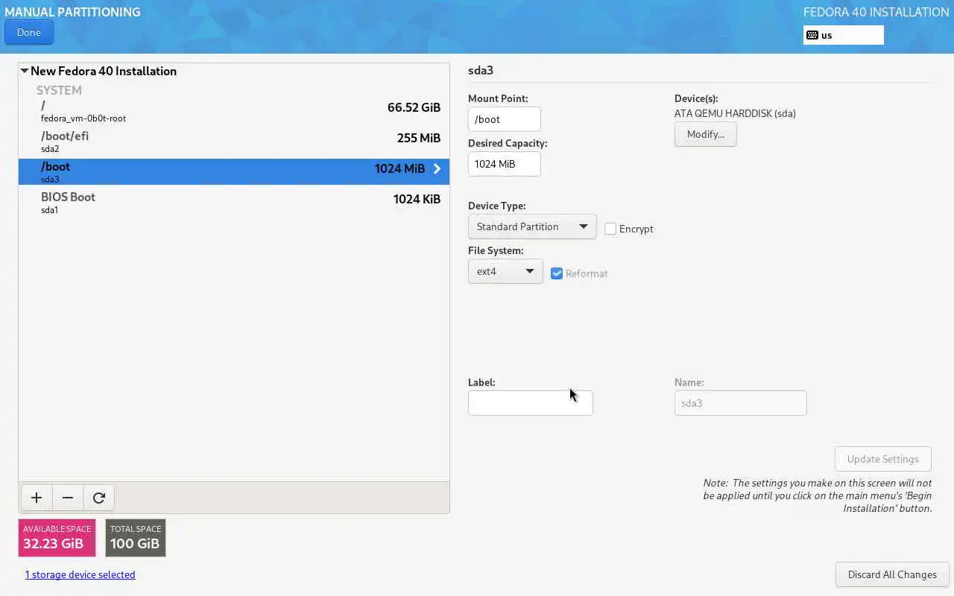Collapse the New Fedora 40 Installation tree
954x596 pixels.
(25, 71)
